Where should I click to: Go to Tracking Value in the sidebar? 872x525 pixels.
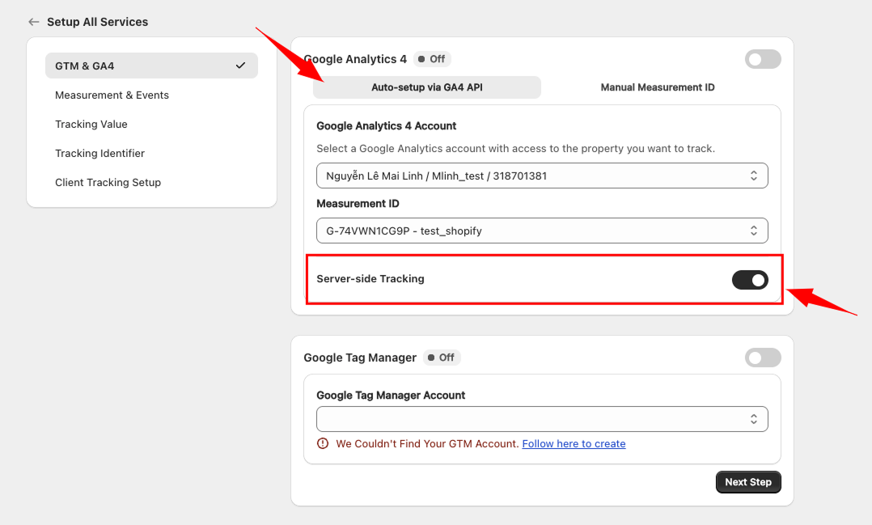pos(91,124)
